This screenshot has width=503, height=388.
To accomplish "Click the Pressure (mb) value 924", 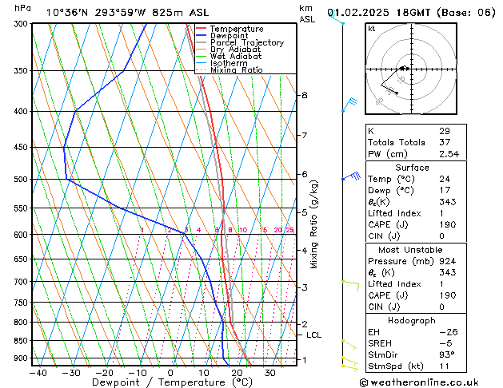I will coord(448,261).
